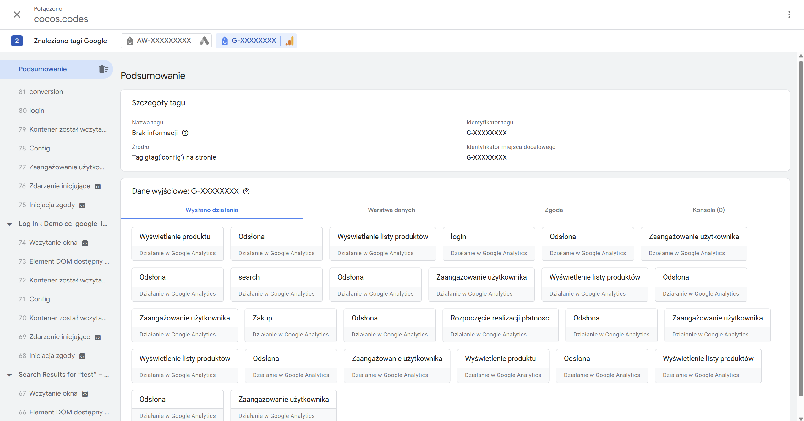Collapse the Log In page group
This screenshot has height=421, width=804.
tap(9, 224)
